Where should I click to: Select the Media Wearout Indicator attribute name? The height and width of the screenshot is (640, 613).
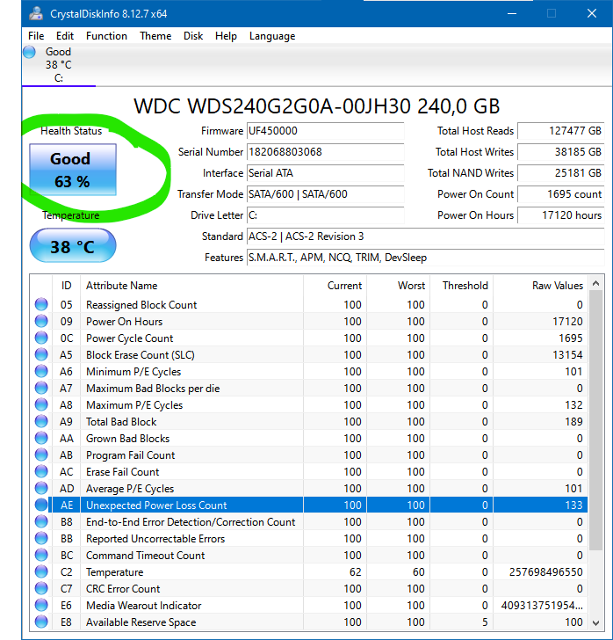click(143, 606)
